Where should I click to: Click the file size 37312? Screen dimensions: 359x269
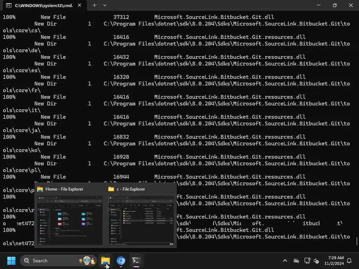[x=121, y=17]
